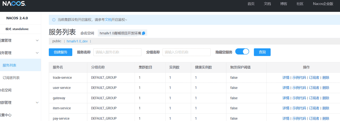
Task: Click the info icon in auth notice
Action: [x=54, y=20]
